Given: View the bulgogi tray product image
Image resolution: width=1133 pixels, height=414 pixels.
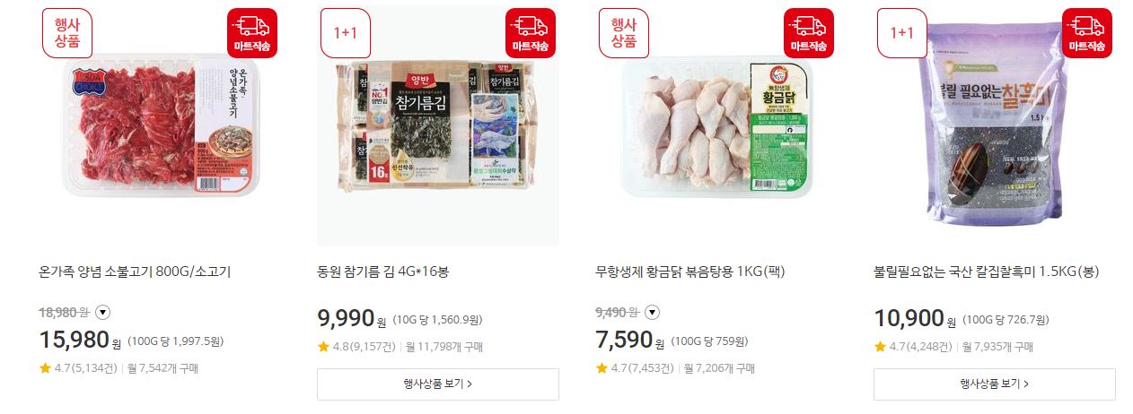Looking at the screenshot, I should click(x=160, y=125).
